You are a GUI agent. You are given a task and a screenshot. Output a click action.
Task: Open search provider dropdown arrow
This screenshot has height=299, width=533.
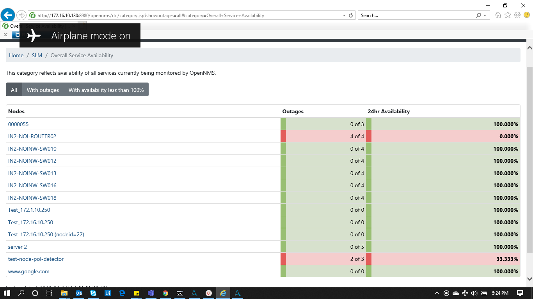[x=485, y=16]
